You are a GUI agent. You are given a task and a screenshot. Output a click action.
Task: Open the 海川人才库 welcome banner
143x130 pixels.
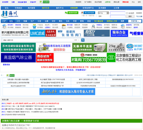coord(67,92)
